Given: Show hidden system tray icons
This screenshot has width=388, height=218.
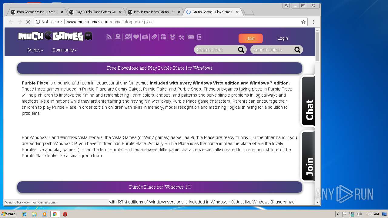Looking at the screenshot, I should 338,214.
